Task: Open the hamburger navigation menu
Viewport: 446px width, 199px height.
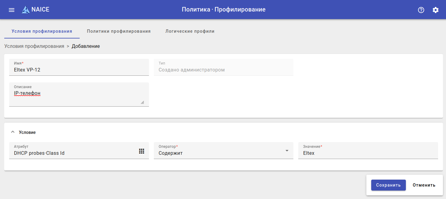Action: [x=12, y=10]
